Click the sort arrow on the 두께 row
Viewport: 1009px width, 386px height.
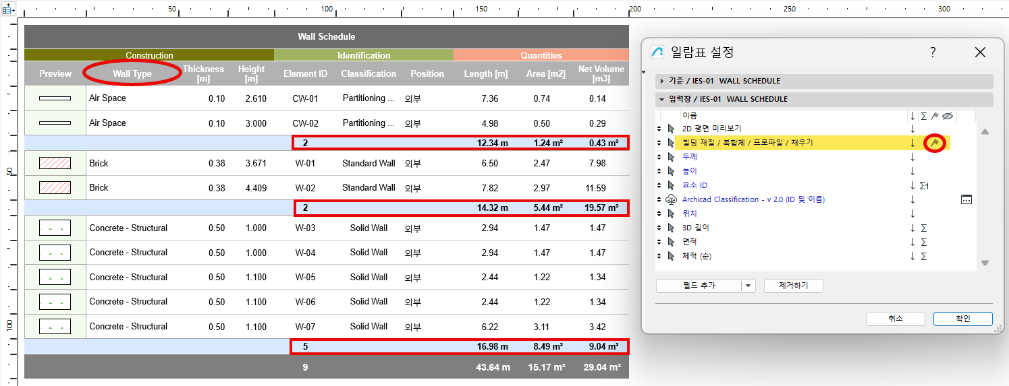(912, 157)
